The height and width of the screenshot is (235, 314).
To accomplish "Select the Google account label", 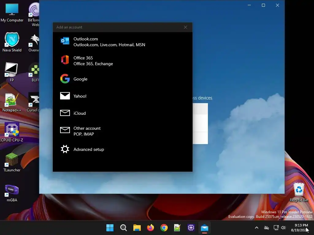I will tap(80, 79).
